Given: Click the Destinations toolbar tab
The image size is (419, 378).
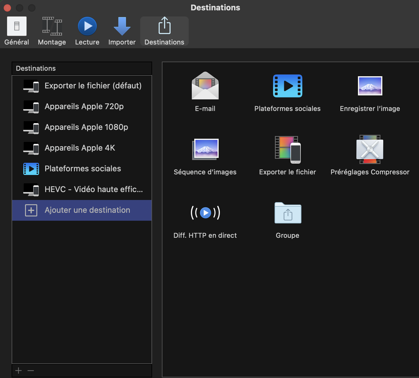Looking at the screenshot, I should [164, 31].
